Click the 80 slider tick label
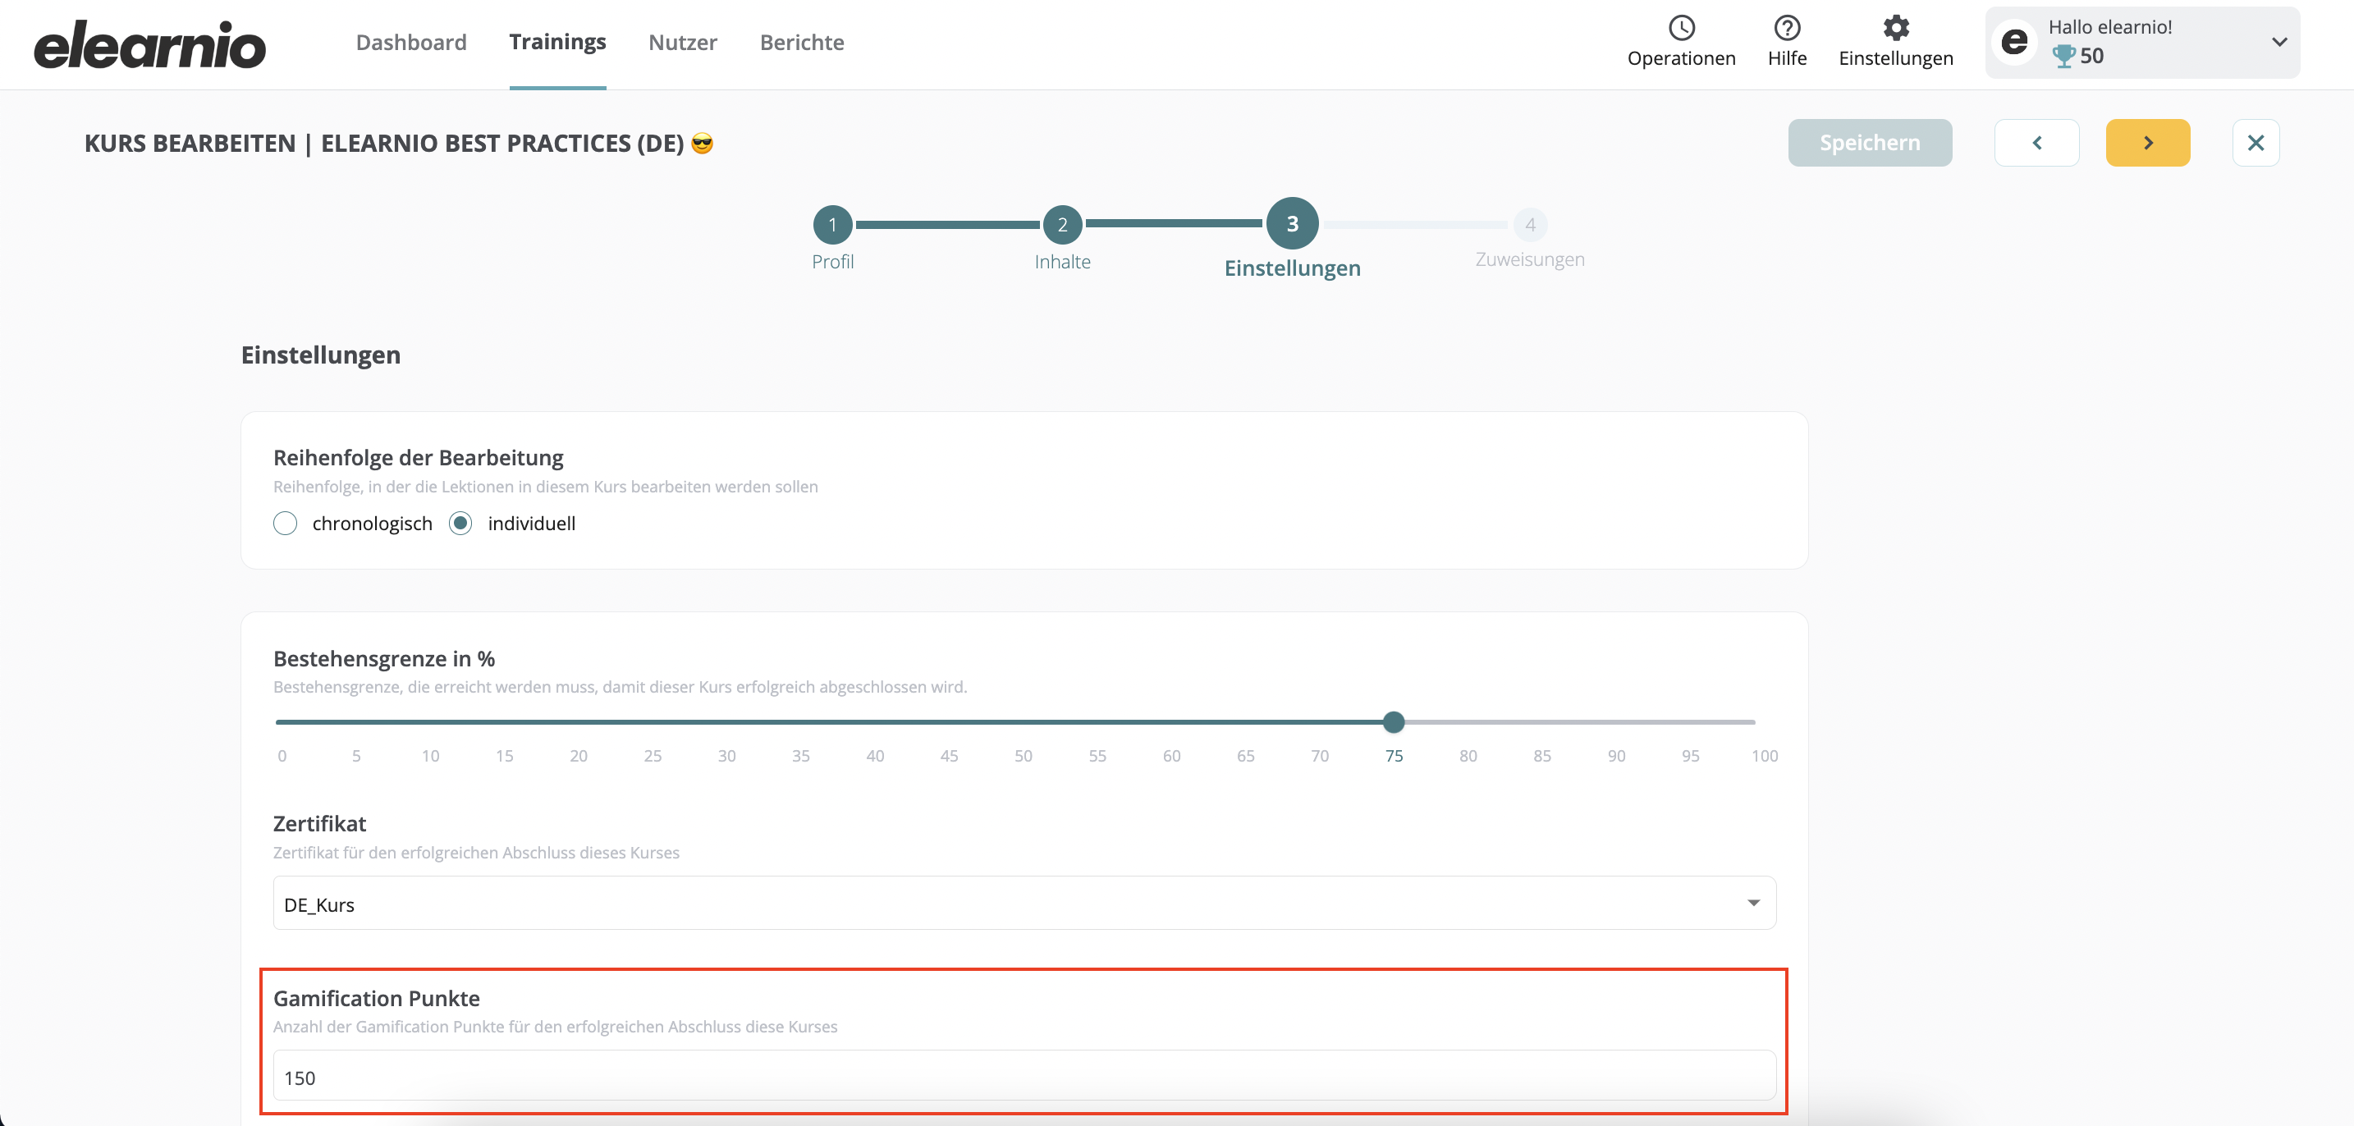 pyautogui.click(x=1468, y=756)
